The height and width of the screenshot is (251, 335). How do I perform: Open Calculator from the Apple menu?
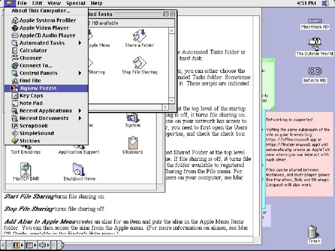[x=46, y=50]
